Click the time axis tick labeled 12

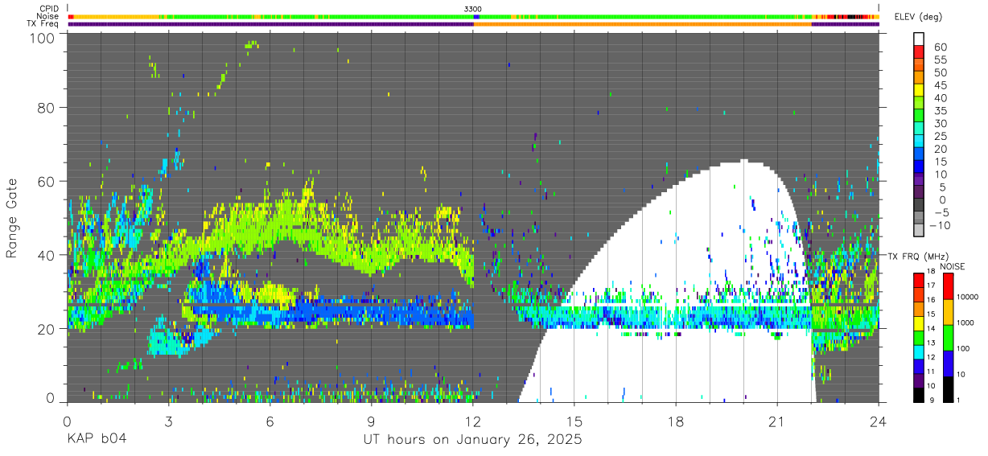pyautogui.click(x=473, y=421)
